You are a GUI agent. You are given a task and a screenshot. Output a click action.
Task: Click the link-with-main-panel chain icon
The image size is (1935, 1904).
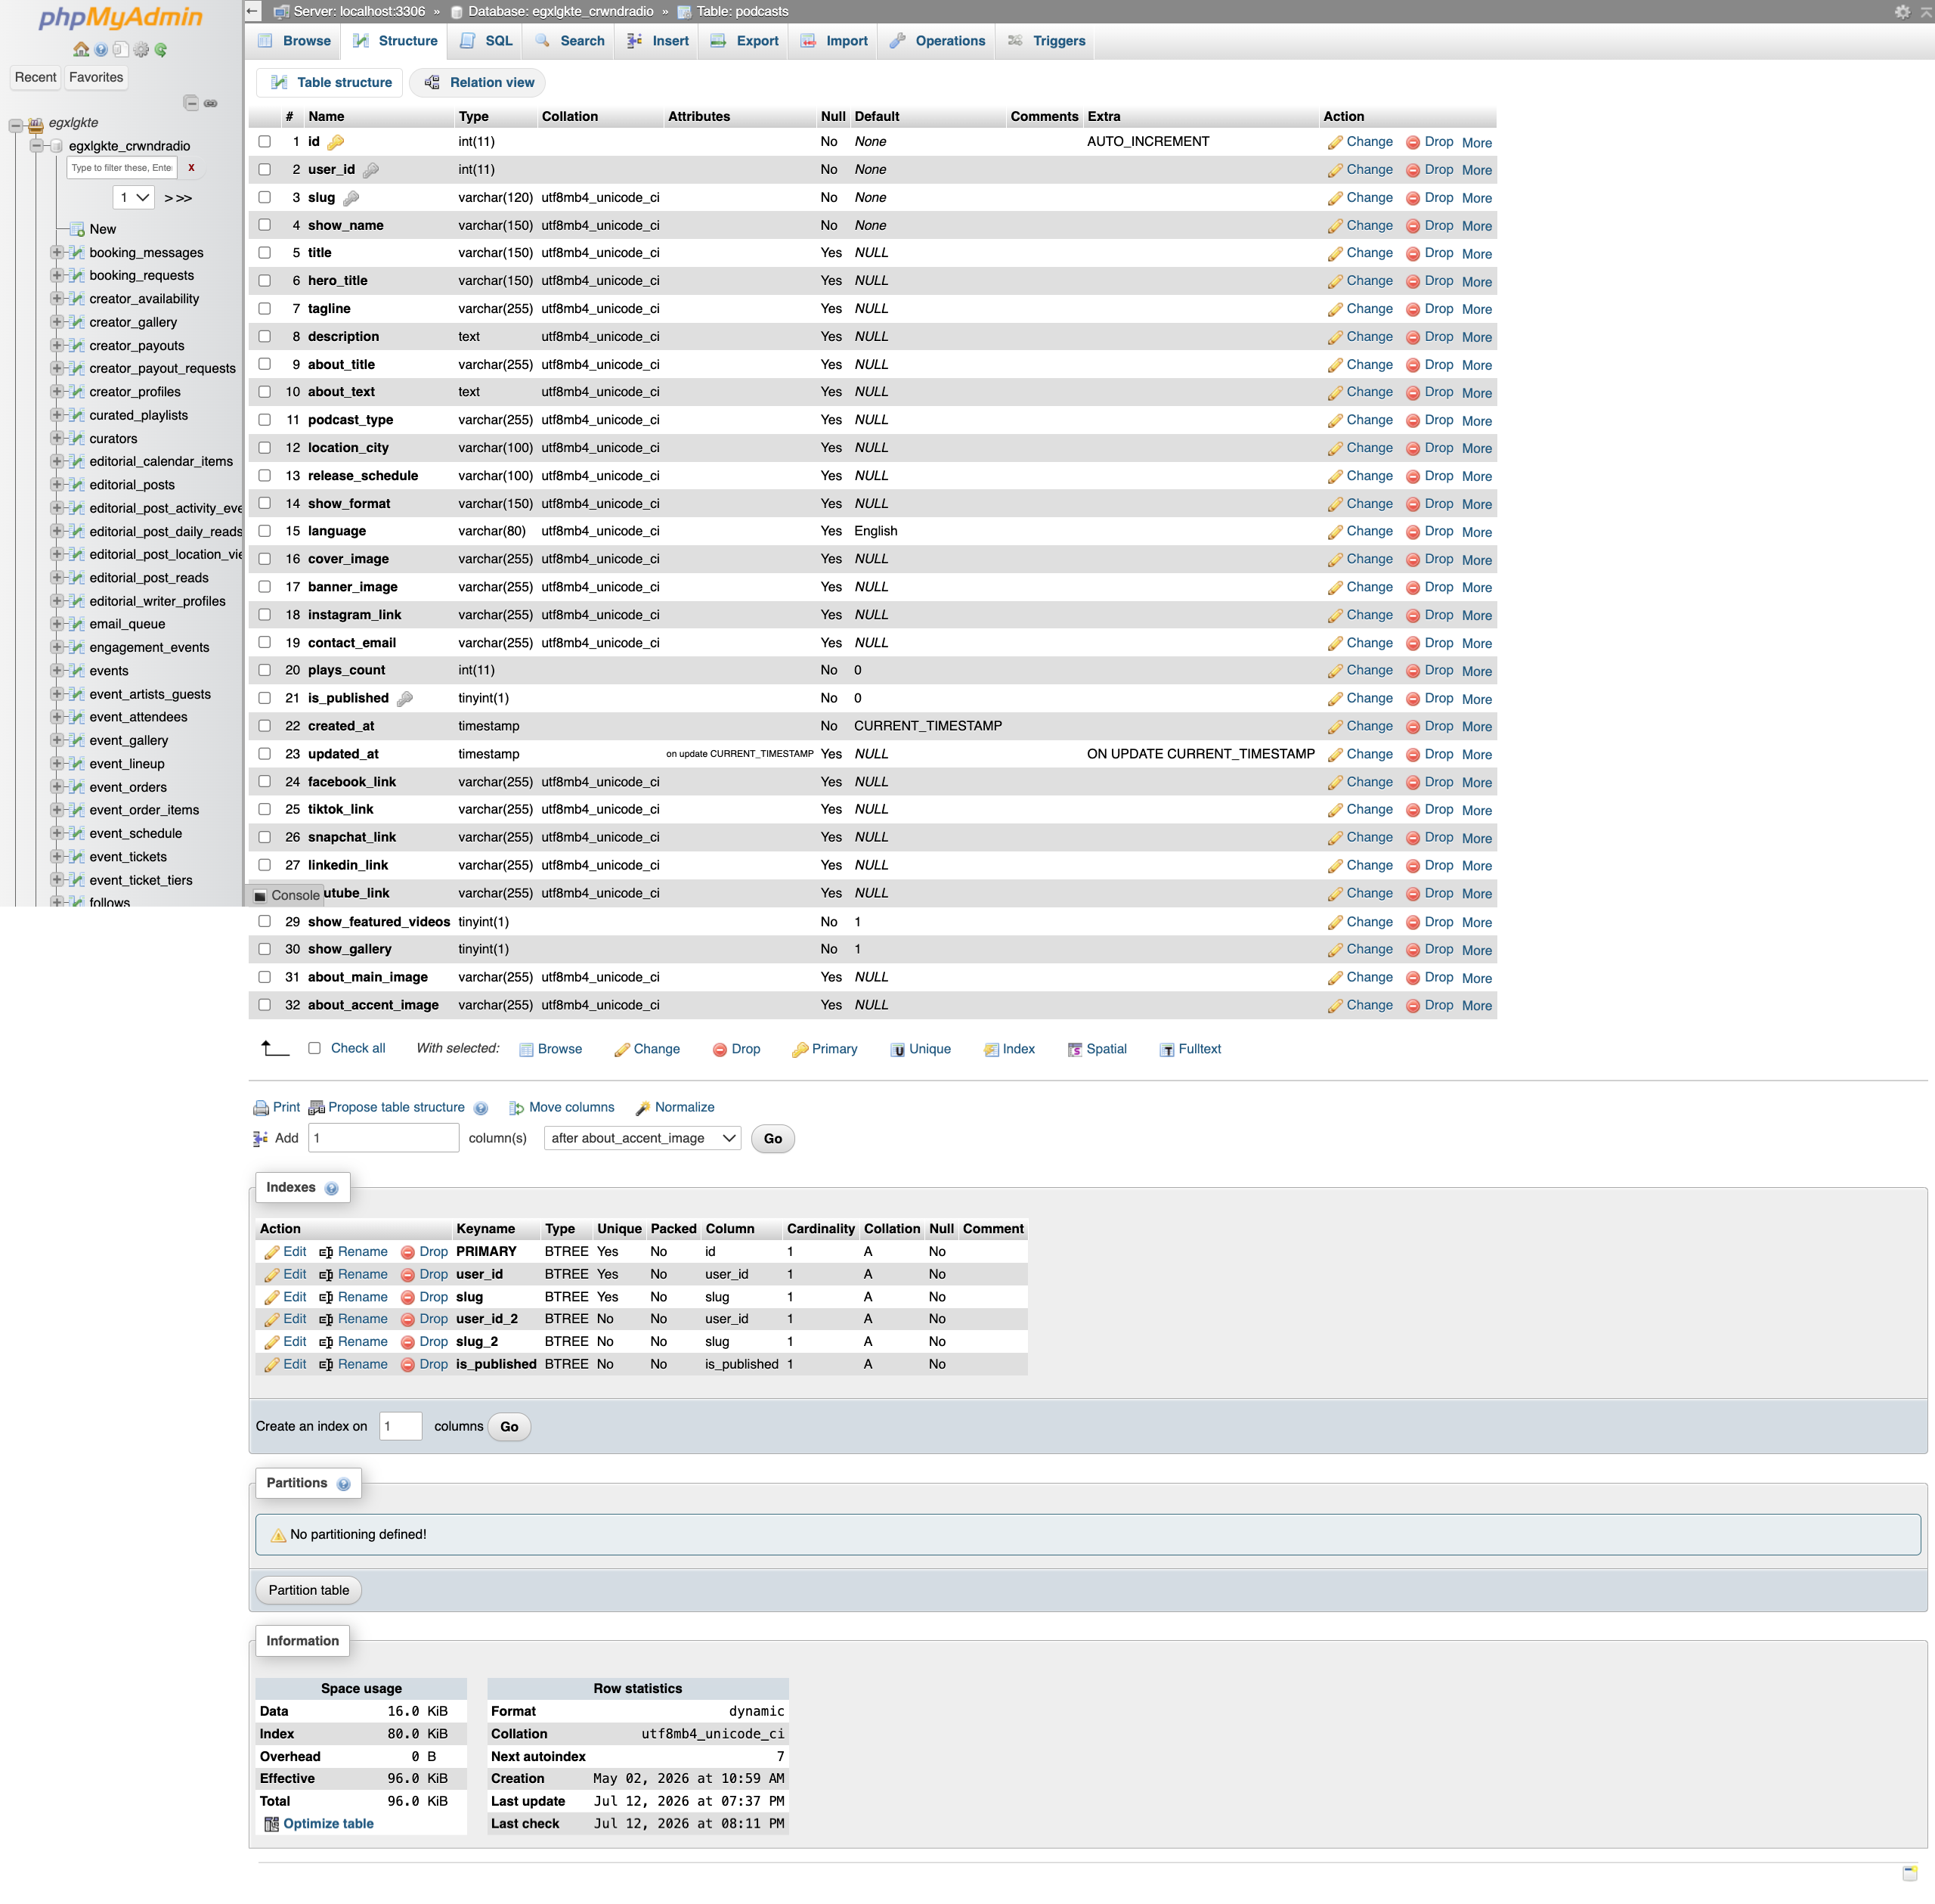click(x=211, y=103)
